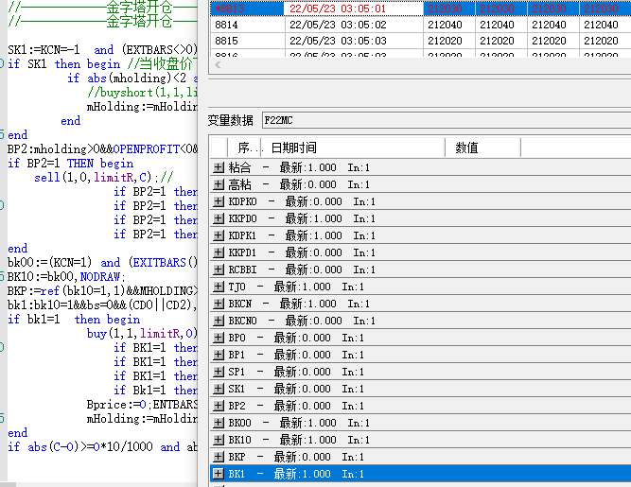Expand the KDPK0 variable row
The image size is (631, 487).
pyautogui.click(x=219, y=201)
